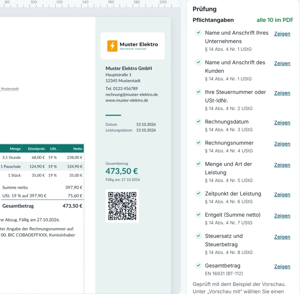The height and width of the screenshot is (294, 300).
Task: Click 'Tel. 0123 456789' line
Action: (x=122, y=88)
